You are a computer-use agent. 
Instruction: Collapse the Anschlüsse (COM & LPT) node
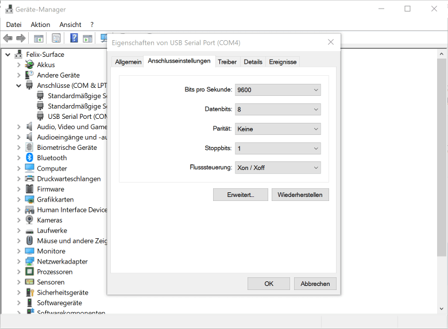pos(18,86)
